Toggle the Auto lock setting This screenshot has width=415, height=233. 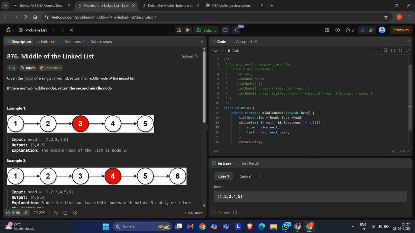(x=234, y=51)
